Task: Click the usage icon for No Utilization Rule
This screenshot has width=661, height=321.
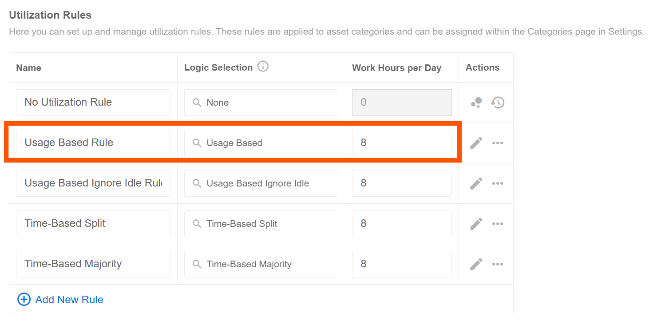Action: coord(476,103)
